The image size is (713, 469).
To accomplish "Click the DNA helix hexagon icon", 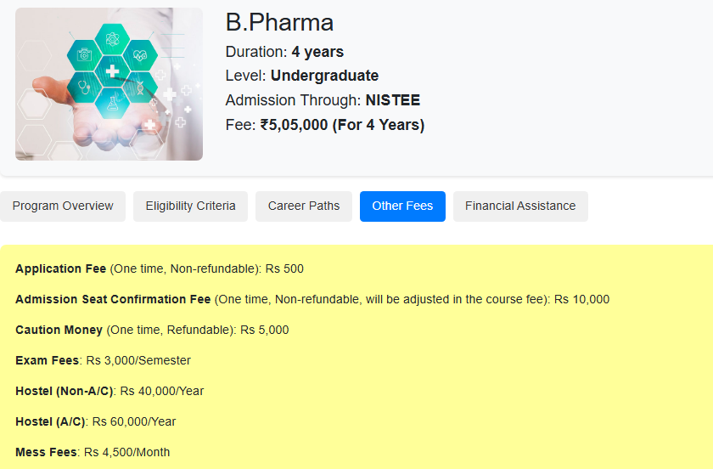I will pos(140,88).
